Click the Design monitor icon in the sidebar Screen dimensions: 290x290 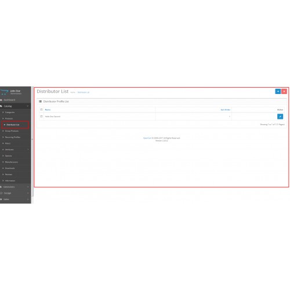click(1, 193)
